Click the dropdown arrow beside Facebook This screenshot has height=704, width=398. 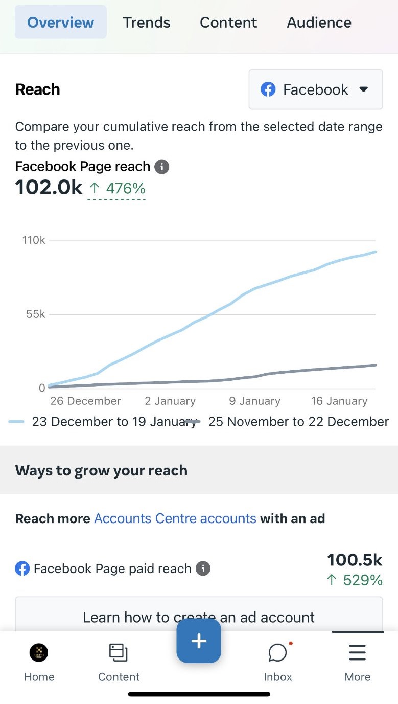point(364,89)
